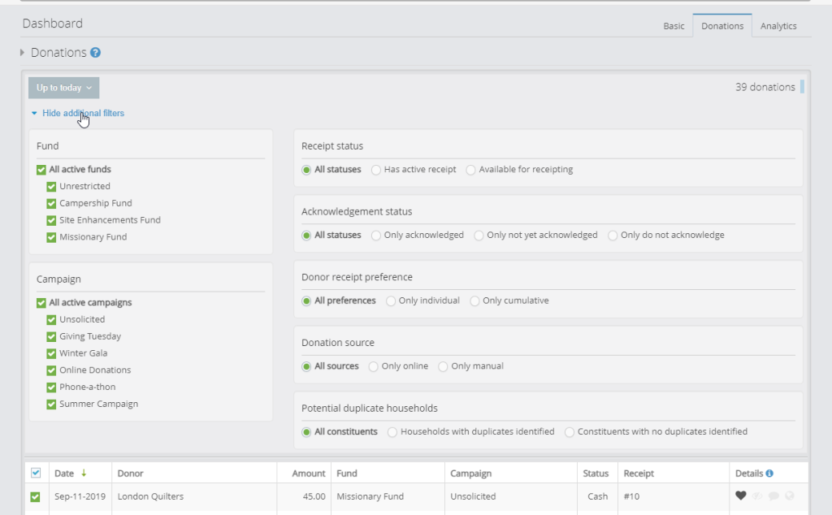
Task: Select Has active receipt radio button
Action: [376, 170]
